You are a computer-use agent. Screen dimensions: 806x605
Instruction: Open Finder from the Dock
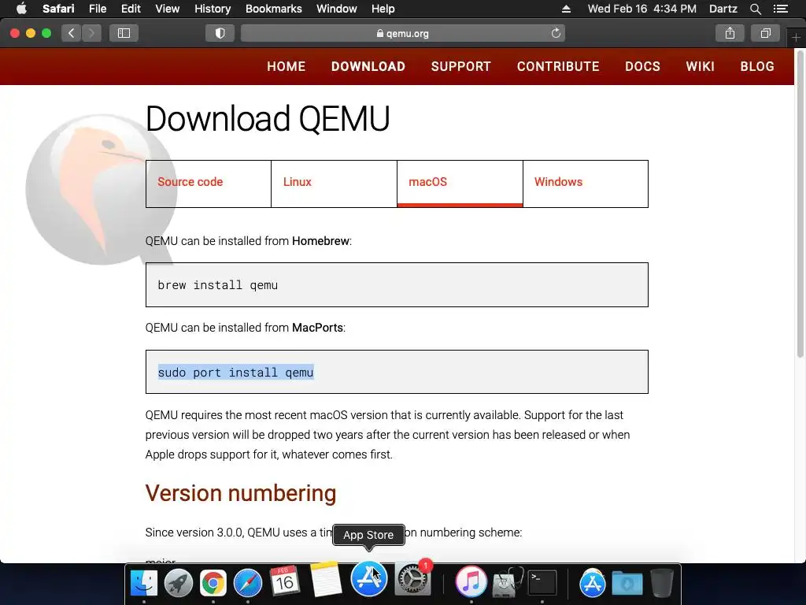[144, 582]
